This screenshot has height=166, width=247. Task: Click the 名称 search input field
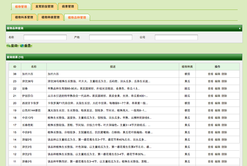[x=45, y=37]
